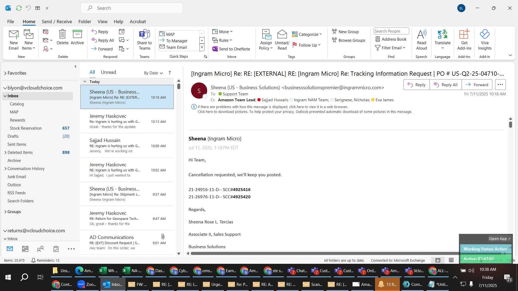Click Reply button in reading pane
This screenshot has width=518, height=291.
[x=416, y=85]
